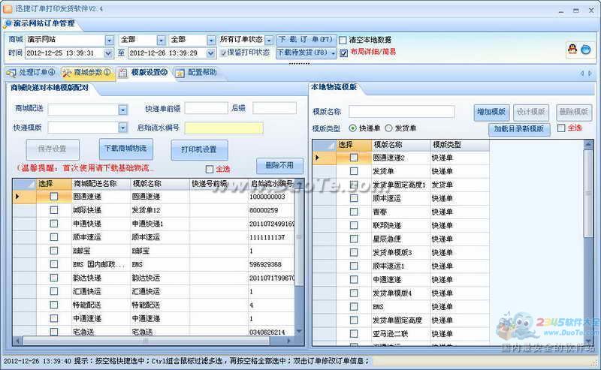Click the 模版类型 column header
Screen dimensions: 601x370
coord(459,144)
